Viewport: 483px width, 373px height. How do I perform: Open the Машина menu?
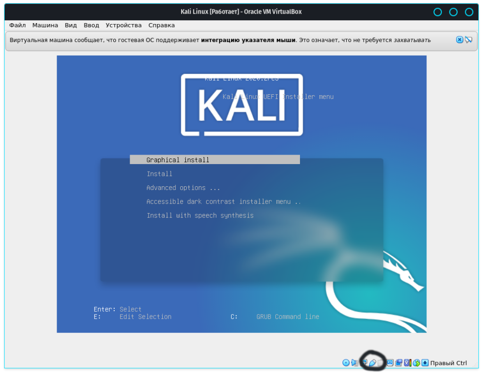pos(45,25)
